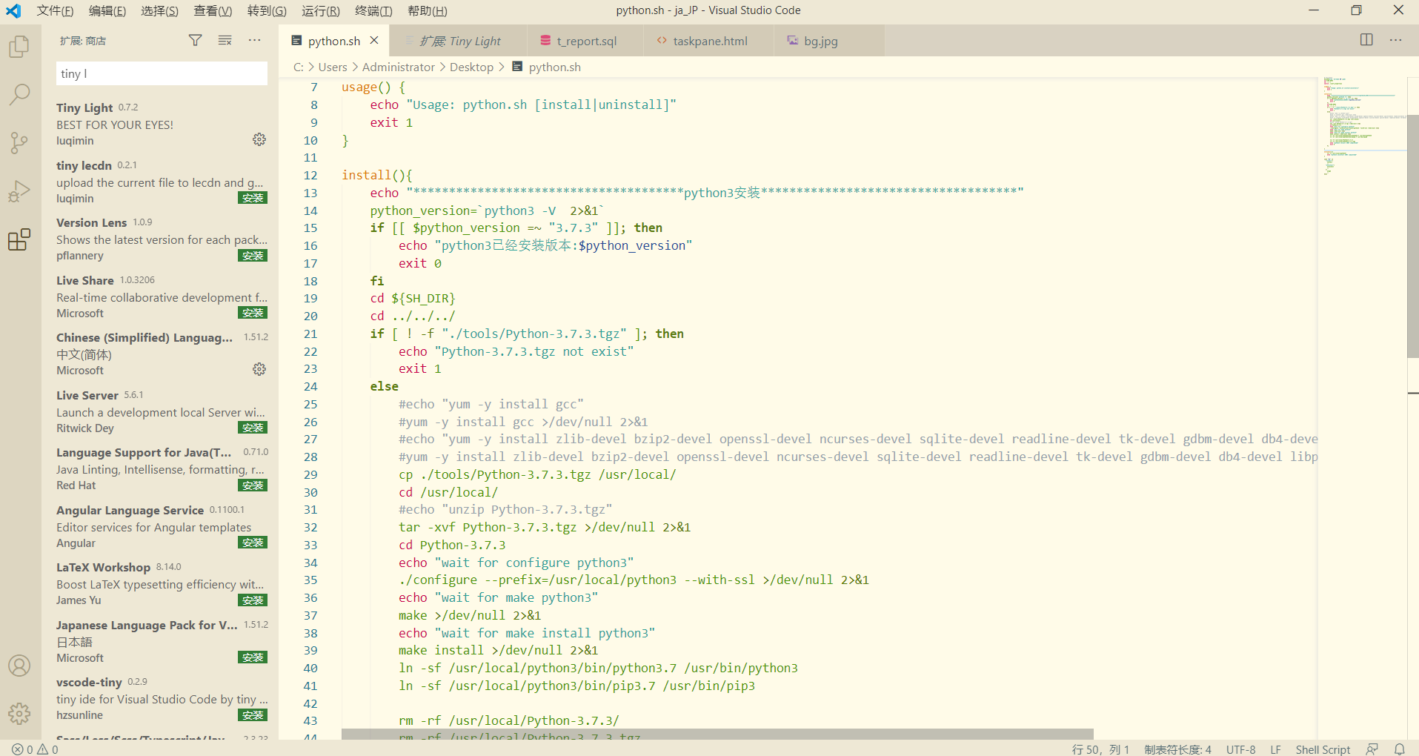Image resolution: width=1419 pixels, height=756 pixels.
Task: Install the Live Server extension
Action: click(x=253, y=427)
